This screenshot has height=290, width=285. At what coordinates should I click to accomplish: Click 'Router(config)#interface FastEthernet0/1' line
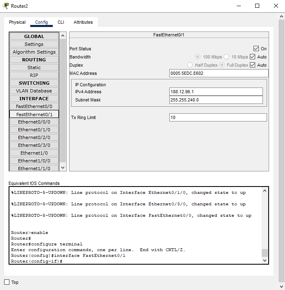tap(68, 255)
